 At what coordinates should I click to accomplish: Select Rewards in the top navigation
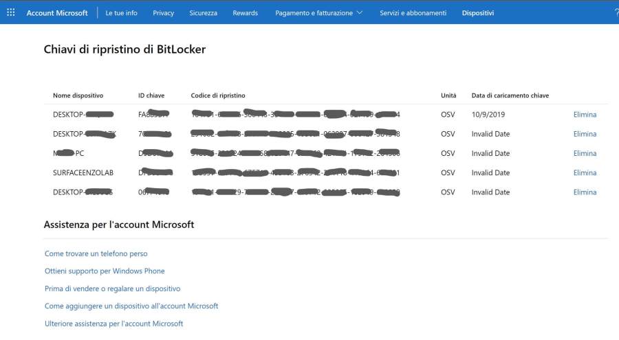click(245, 13)
